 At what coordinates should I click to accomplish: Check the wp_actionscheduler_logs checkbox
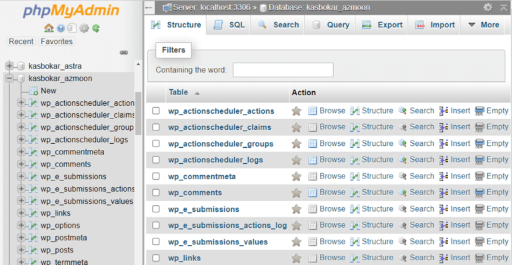coord(156,160)
